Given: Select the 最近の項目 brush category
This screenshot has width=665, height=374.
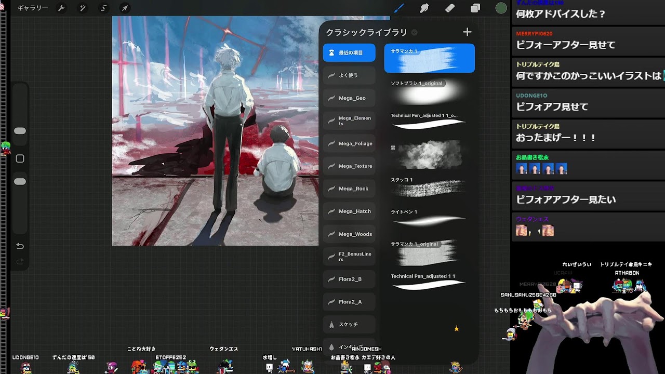Looking at the screenshot, I should [x=349, y=52].
